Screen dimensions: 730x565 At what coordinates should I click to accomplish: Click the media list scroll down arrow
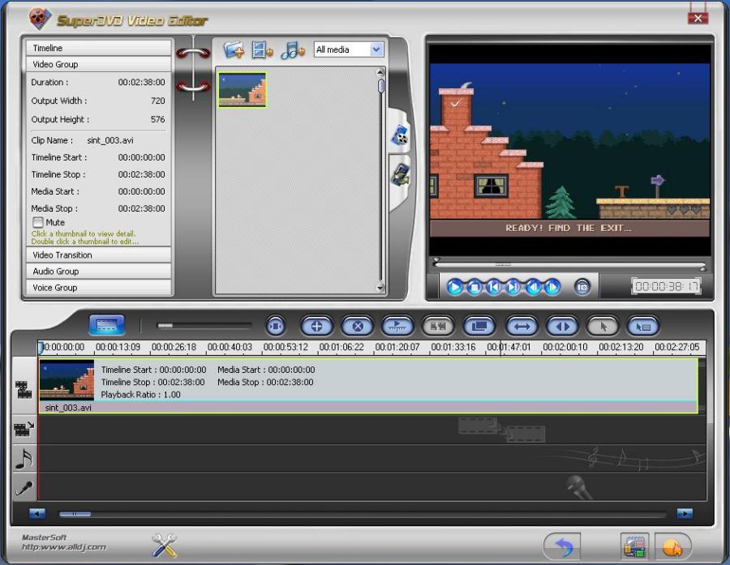pyautogui.click(x=380, y=288)
